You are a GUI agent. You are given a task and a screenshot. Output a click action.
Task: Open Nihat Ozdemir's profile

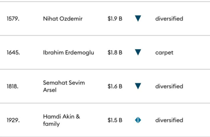[x=63, y=19]
